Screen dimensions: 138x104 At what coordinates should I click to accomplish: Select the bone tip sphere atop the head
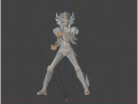coord(65,12)
